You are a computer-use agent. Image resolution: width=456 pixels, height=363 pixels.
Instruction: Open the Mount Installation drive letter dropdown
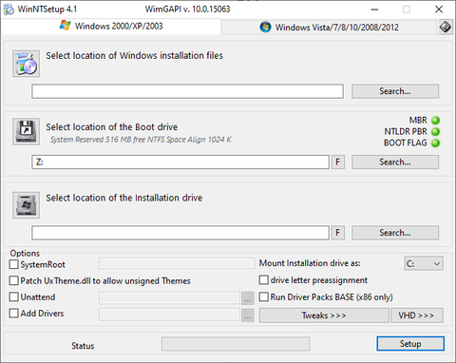point(424,263)
